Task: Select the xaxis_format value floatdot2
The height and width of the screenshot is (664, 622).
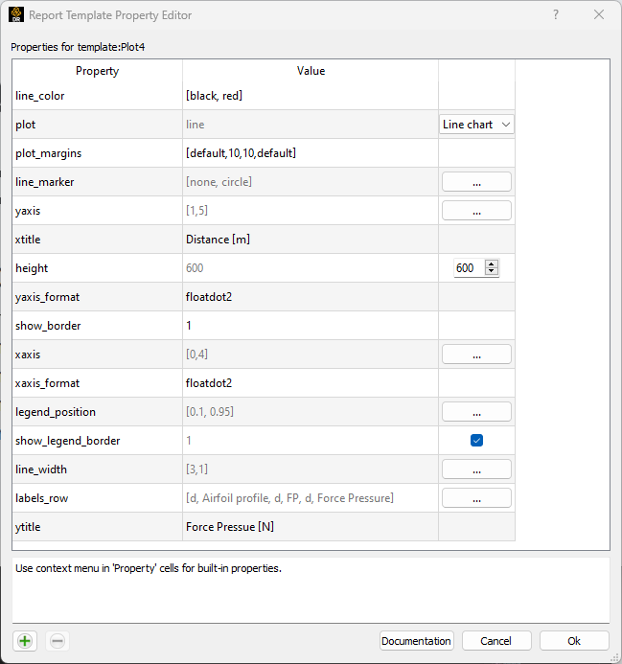Action: (x=311, y=383)
